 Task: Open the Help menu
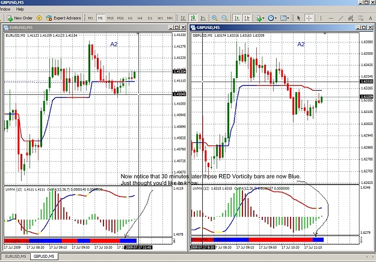click(x=20, y=9)
